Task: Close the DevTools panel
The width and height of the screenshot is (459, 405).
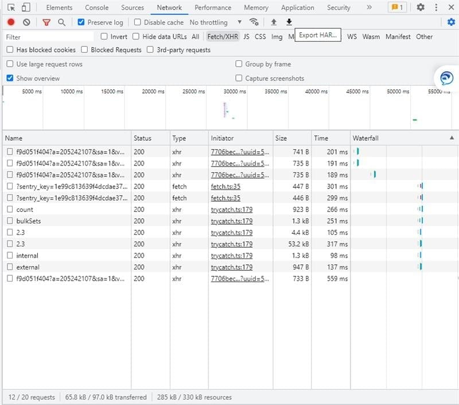Action: [451, 7]
